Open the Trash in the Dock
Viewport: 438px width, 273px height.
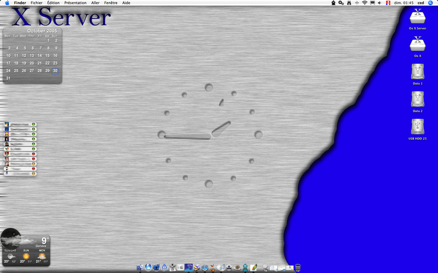pos(298,268)
